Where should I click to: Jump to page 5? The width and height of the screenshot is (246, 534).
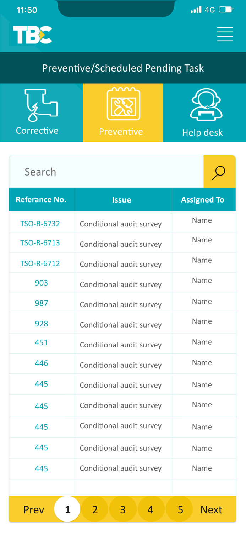(180, 509)
